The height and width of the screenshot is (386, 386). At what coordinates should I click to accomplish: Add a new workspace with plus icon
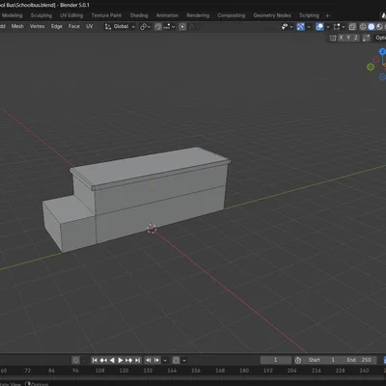pos(327,15)
